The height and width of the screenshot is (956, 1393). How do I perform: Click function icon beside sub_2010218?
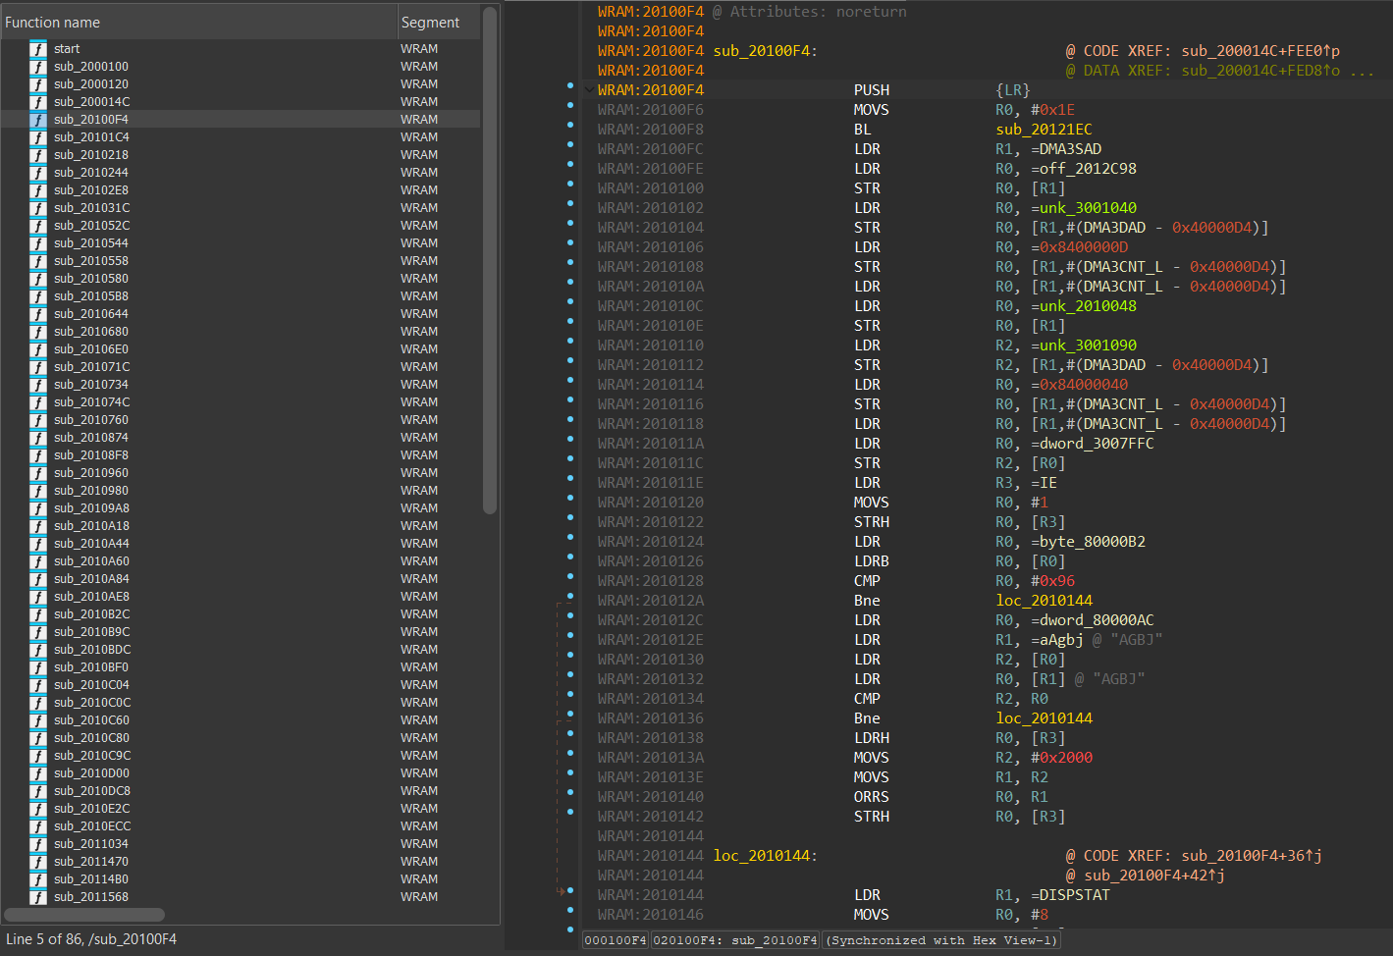pos(38,155)
